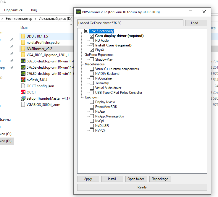Screen dimensions: 218x197
Task: Select the Core functionality tree label
Action: [101, 31]
